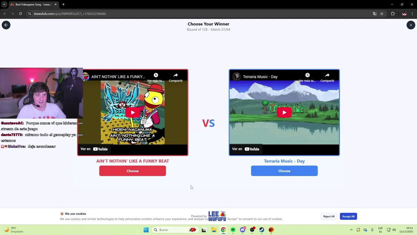This screenshot has height=235, width=417.
Task: Click the address bar URL
Action: (70, 14)
